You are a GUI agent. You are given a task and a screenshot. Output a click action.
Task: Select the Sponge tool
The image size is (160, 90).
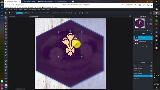6,49
